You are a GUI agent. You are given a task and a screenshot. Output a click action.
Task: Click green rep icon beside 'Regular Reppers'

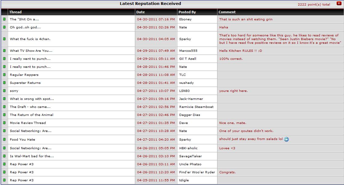coord(4,75)
